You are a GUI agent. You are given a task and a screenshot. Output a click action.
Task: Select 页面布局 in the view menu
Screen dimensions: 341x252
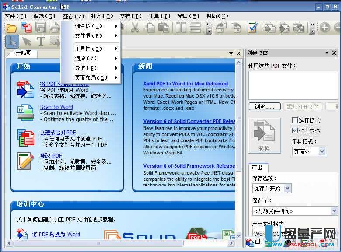click(x=90, y=77)
